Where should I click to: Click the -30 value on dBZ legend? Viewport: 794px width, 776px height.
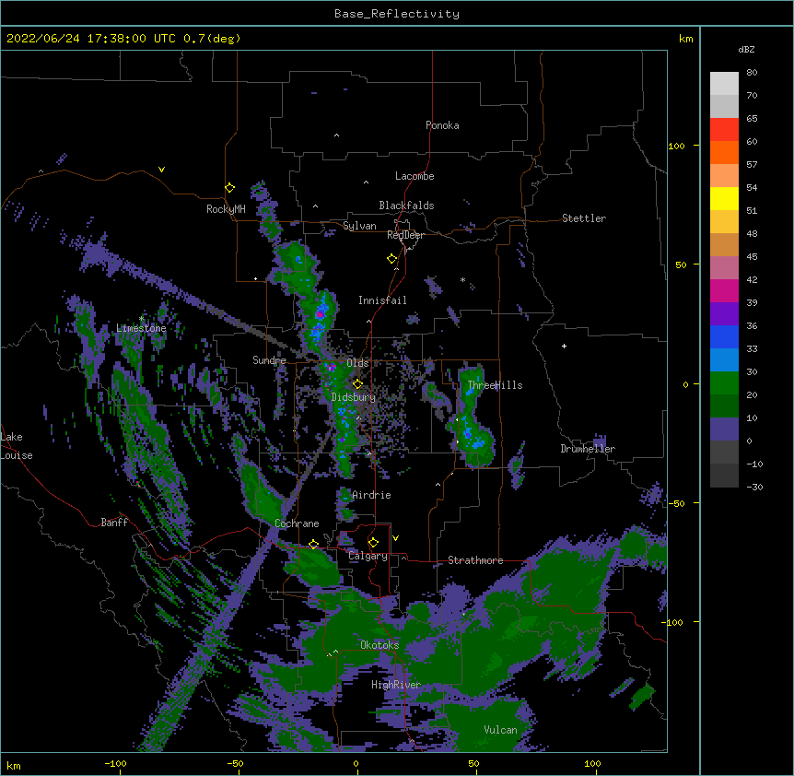tap(754, 488)
